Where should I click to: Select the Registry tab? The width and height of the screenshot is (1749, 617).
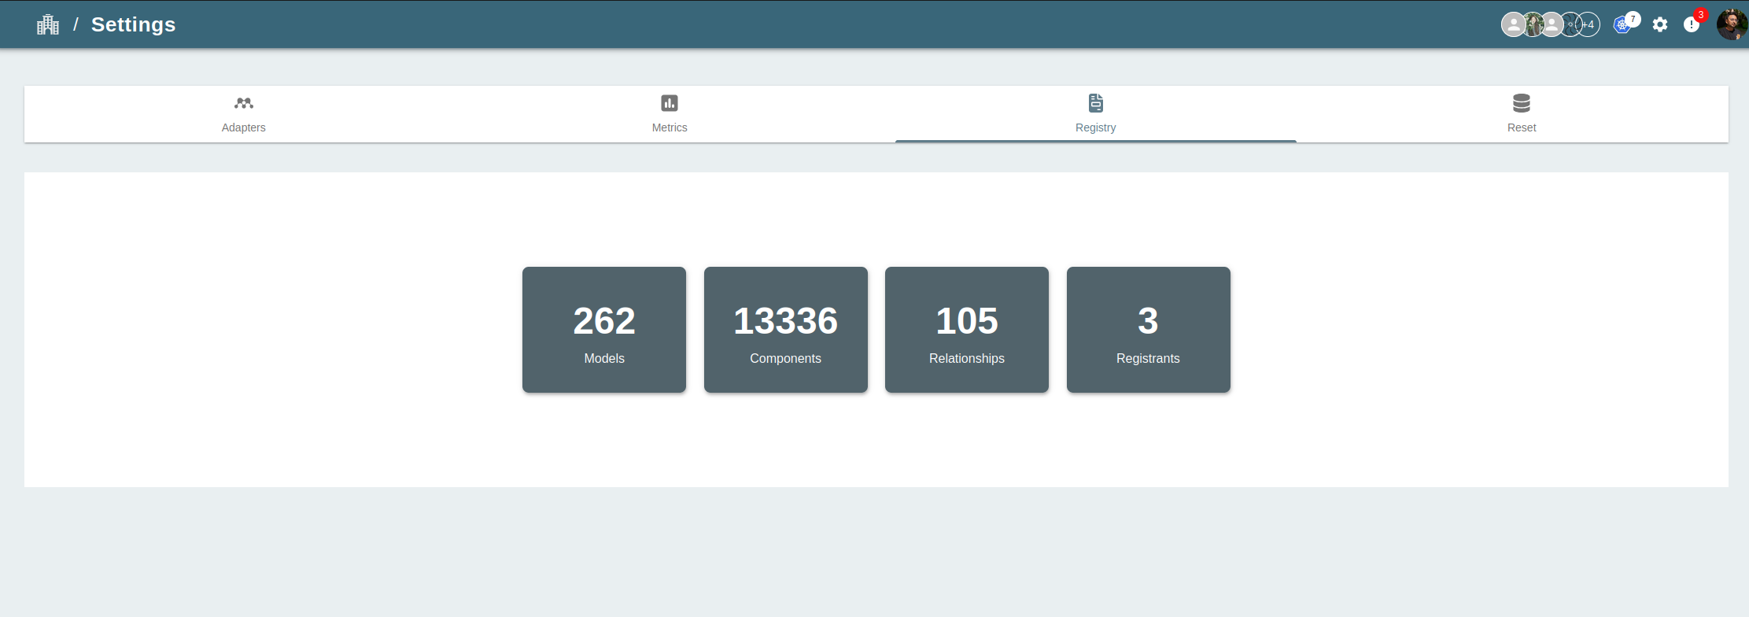point(1095,115)
